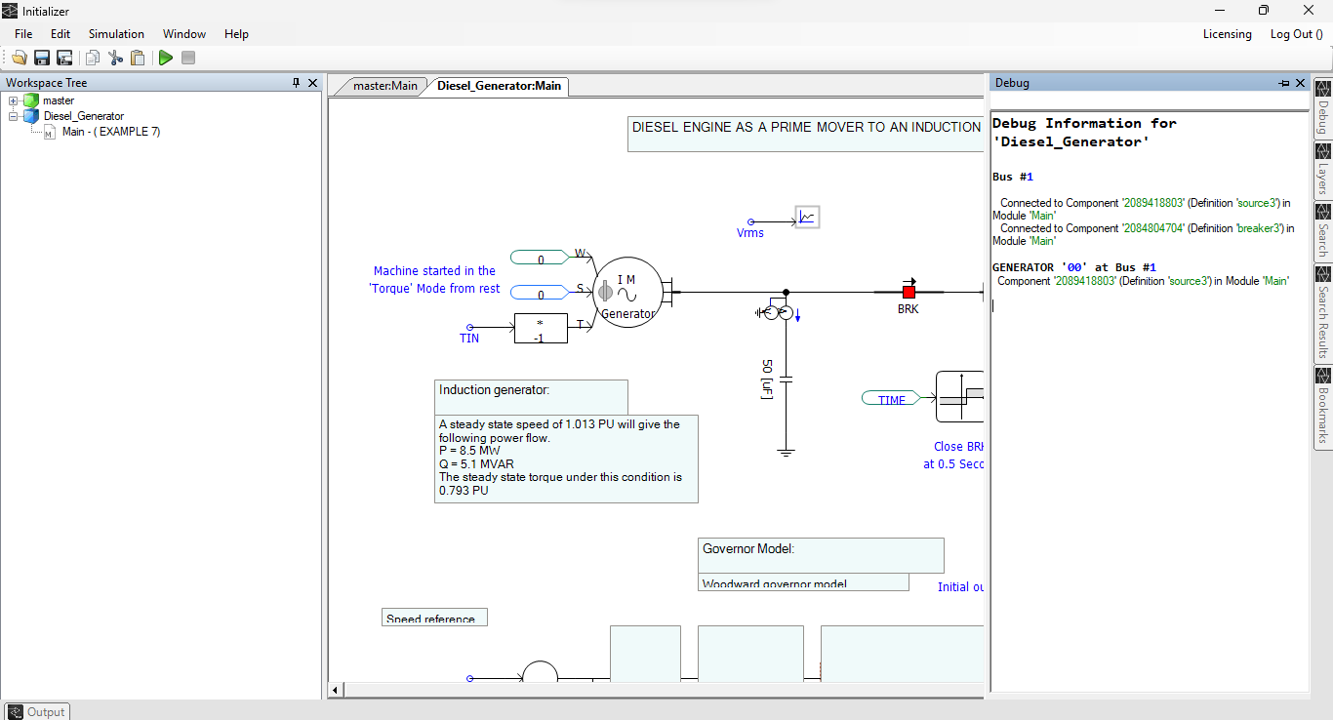Select the Governor Model note

coord(821,555)
